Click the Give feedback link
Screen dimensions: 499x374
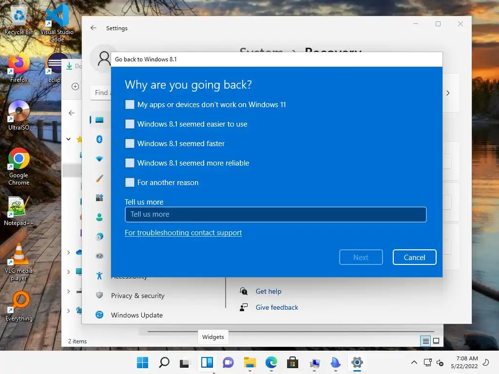[277, 308]
